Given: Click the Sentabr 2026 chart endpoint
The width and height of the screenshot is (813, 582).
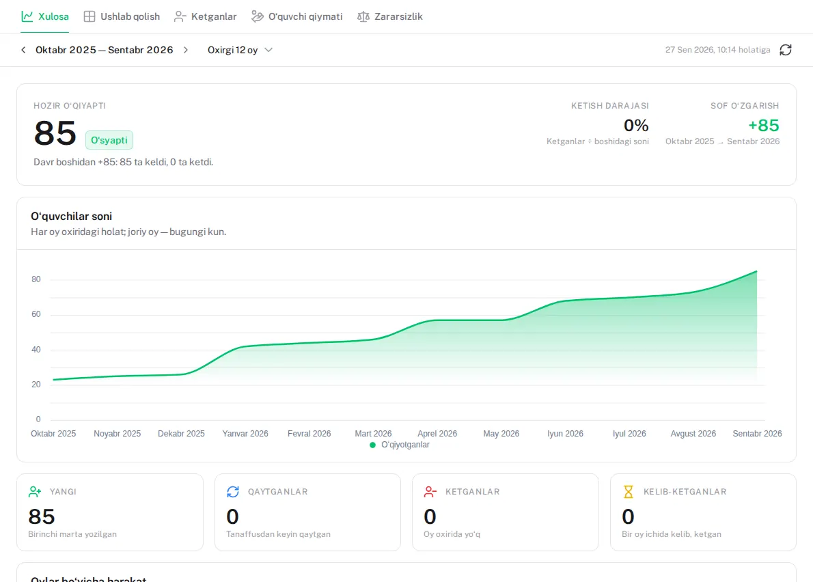Looking at the screenshot, I should pos(756,271).
